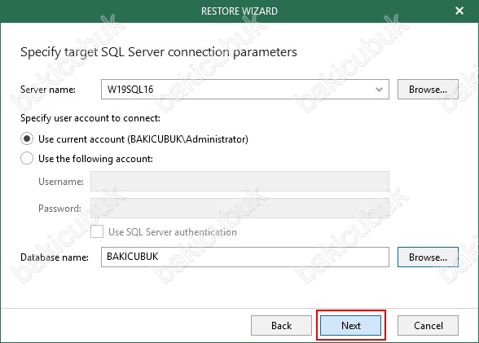Browse for a target SQL Server name

point(428,90)
